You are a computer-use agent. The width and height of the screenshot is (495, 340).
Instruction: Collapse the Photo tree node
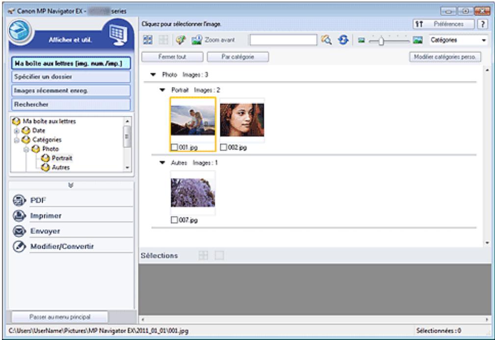[26, 149]
